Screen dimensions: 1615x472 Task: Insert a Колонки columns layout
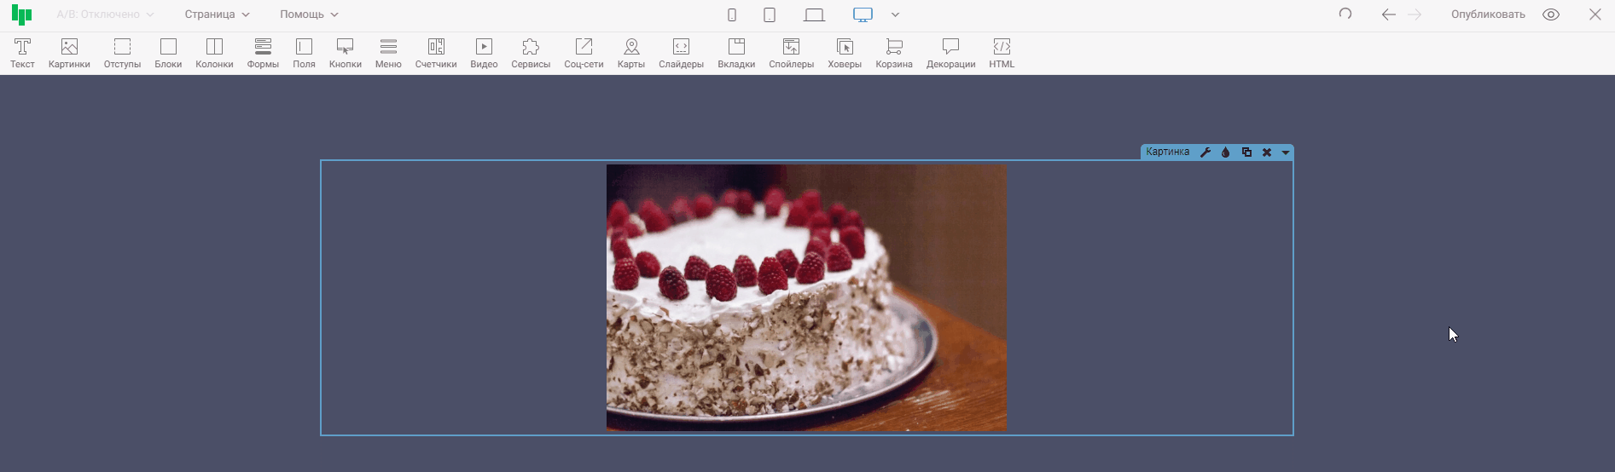[214, 53]
